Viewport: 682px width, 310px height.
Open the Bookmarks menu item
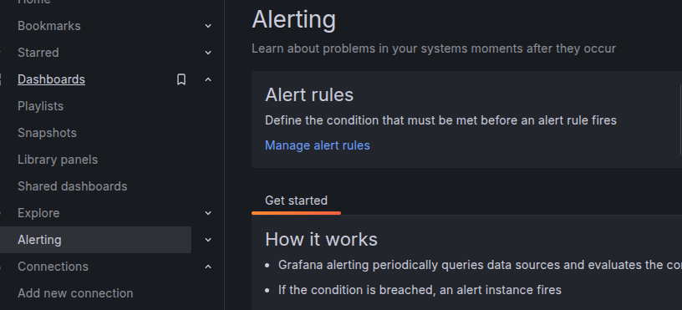[x=49, y=26]
